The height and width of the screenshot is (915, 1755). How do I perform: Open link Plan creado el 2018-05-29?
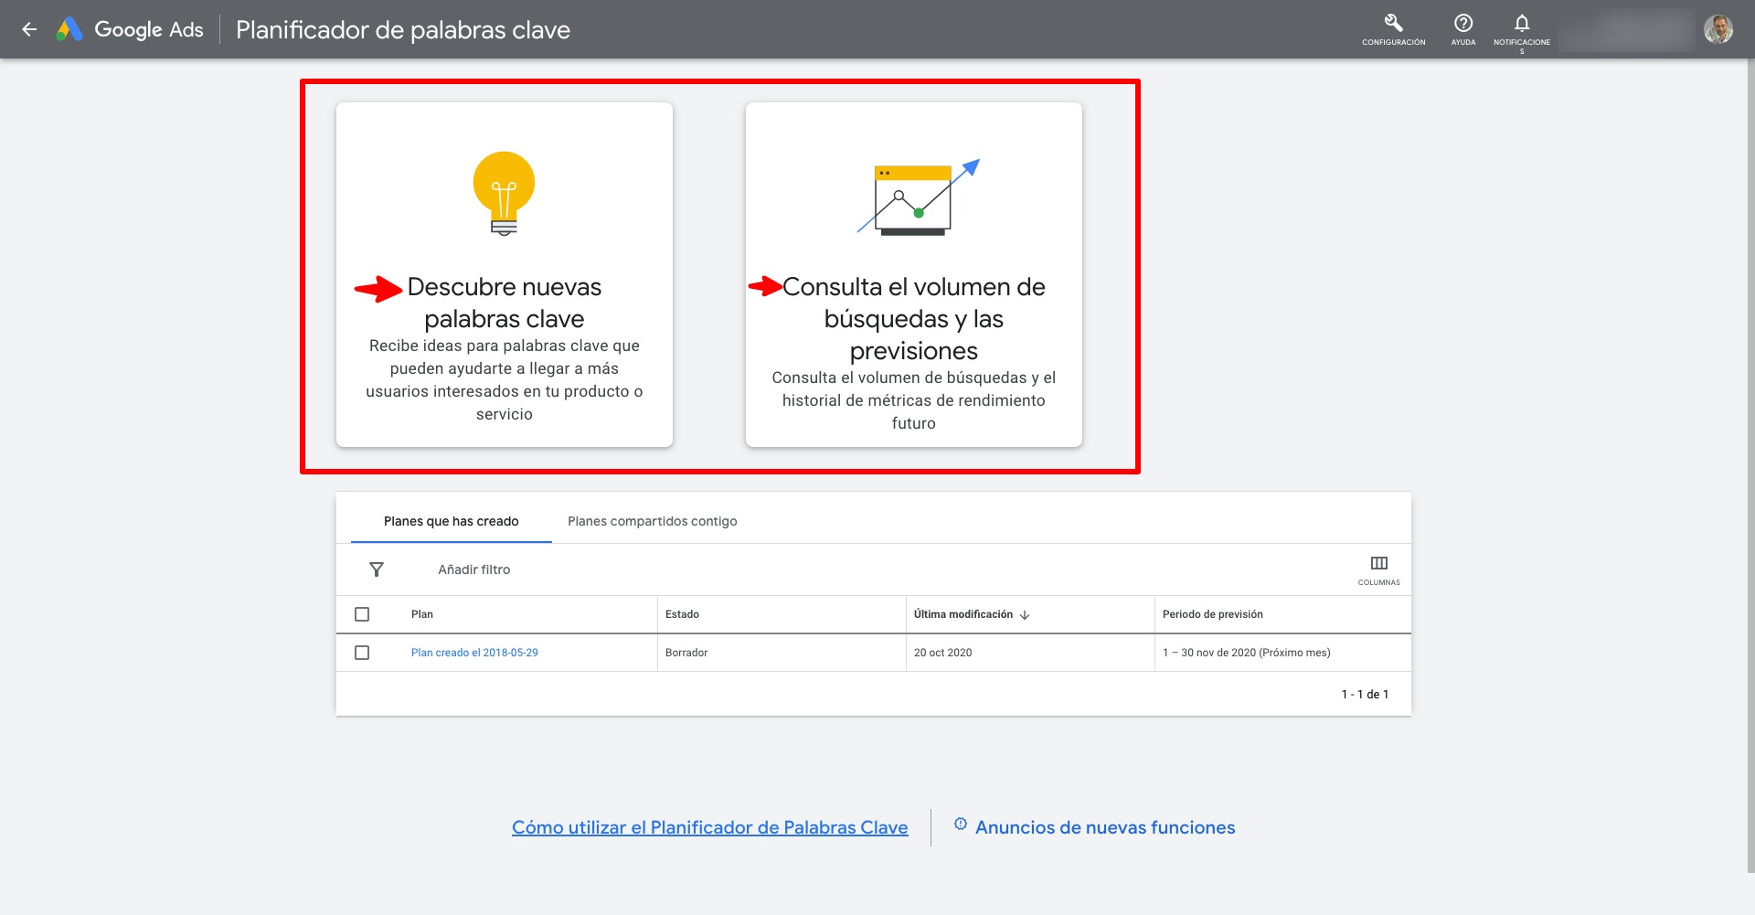[x=474, y=653]
